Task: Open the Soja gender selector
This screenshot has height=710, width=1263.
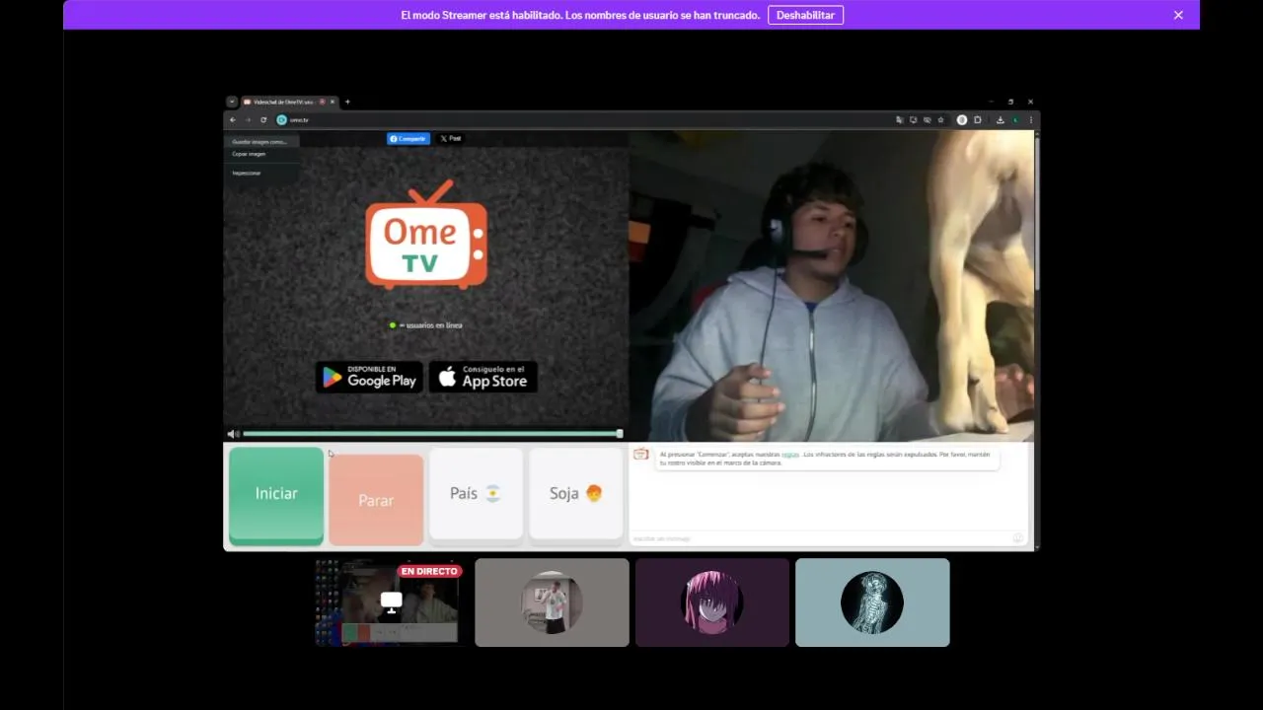Action: tap(576, 494)
